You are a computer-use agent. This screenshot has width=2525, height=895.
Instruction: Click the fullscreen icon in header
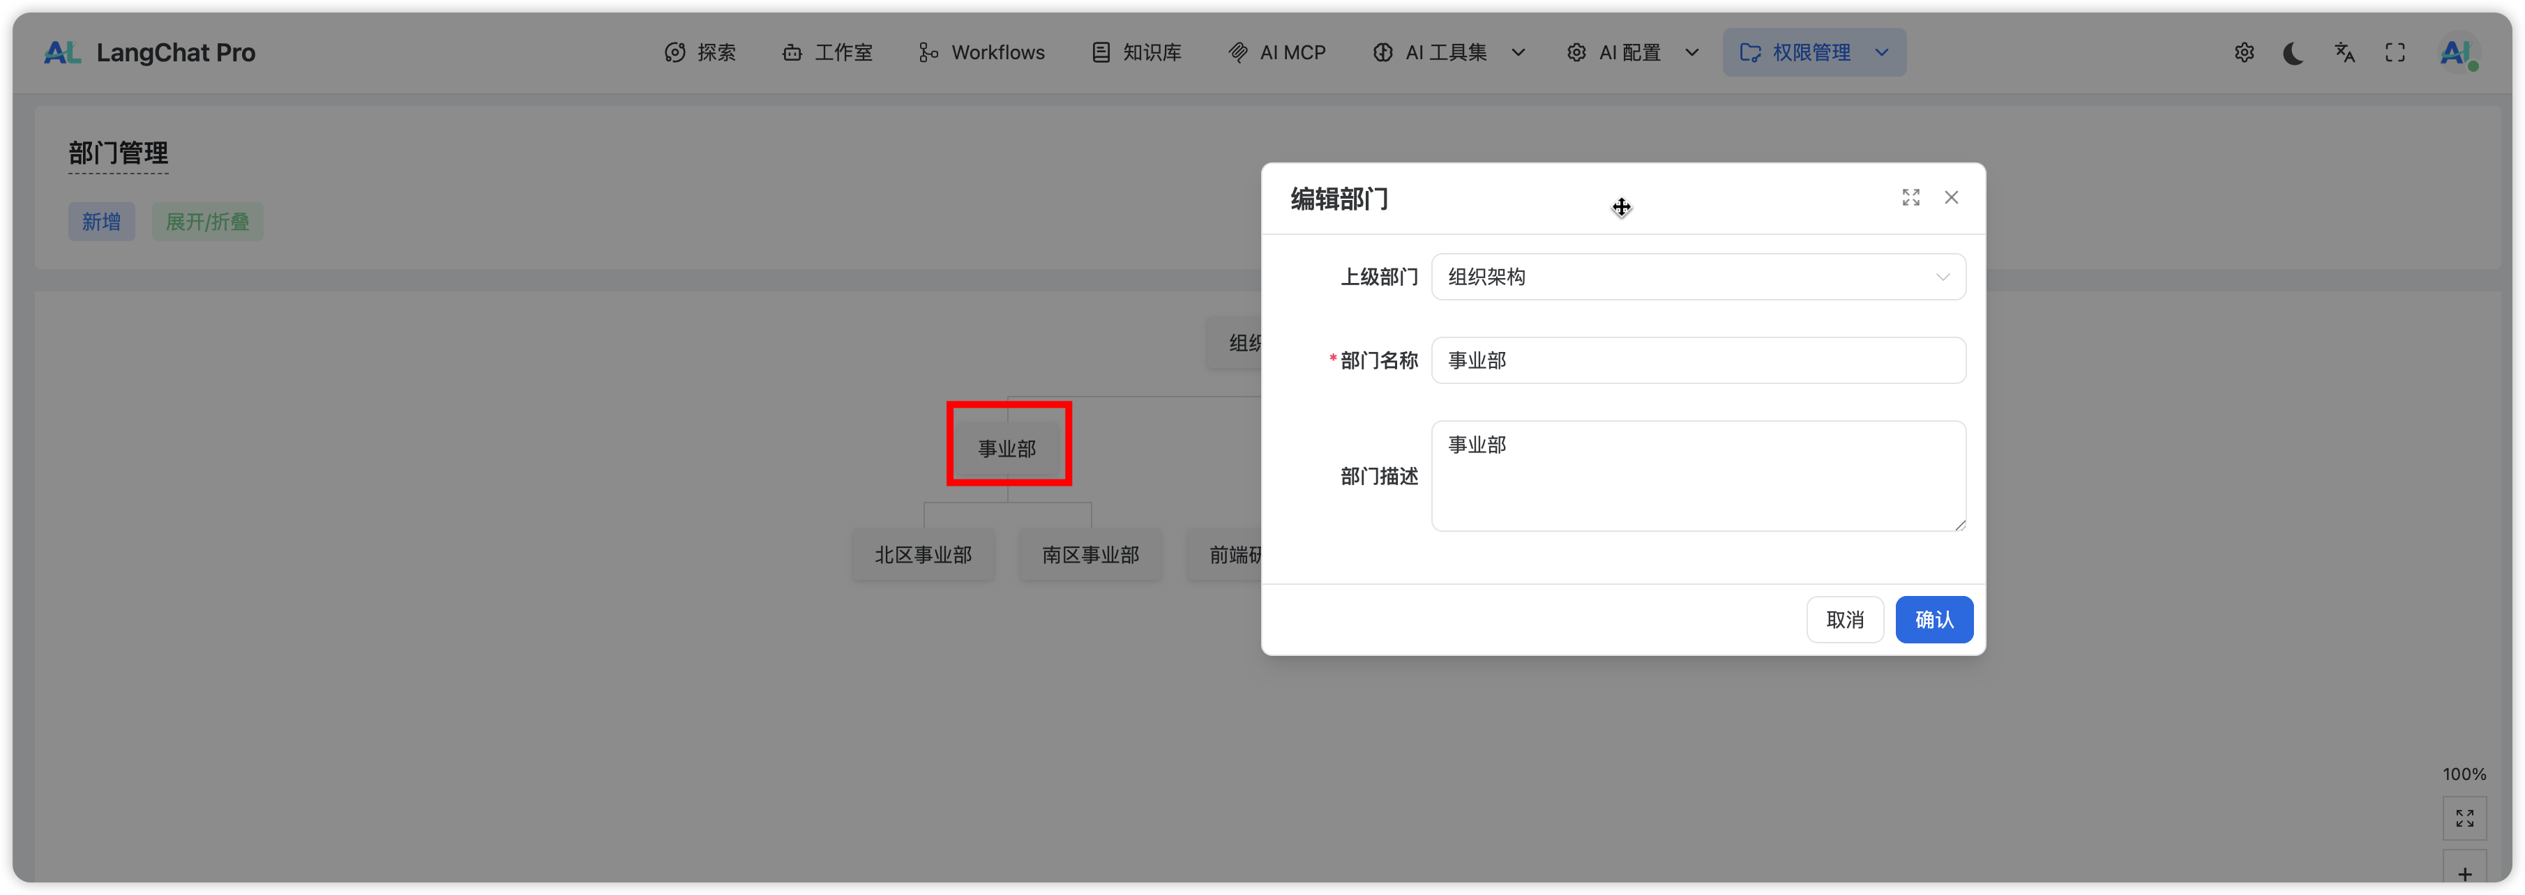[x=2395, y=53]
